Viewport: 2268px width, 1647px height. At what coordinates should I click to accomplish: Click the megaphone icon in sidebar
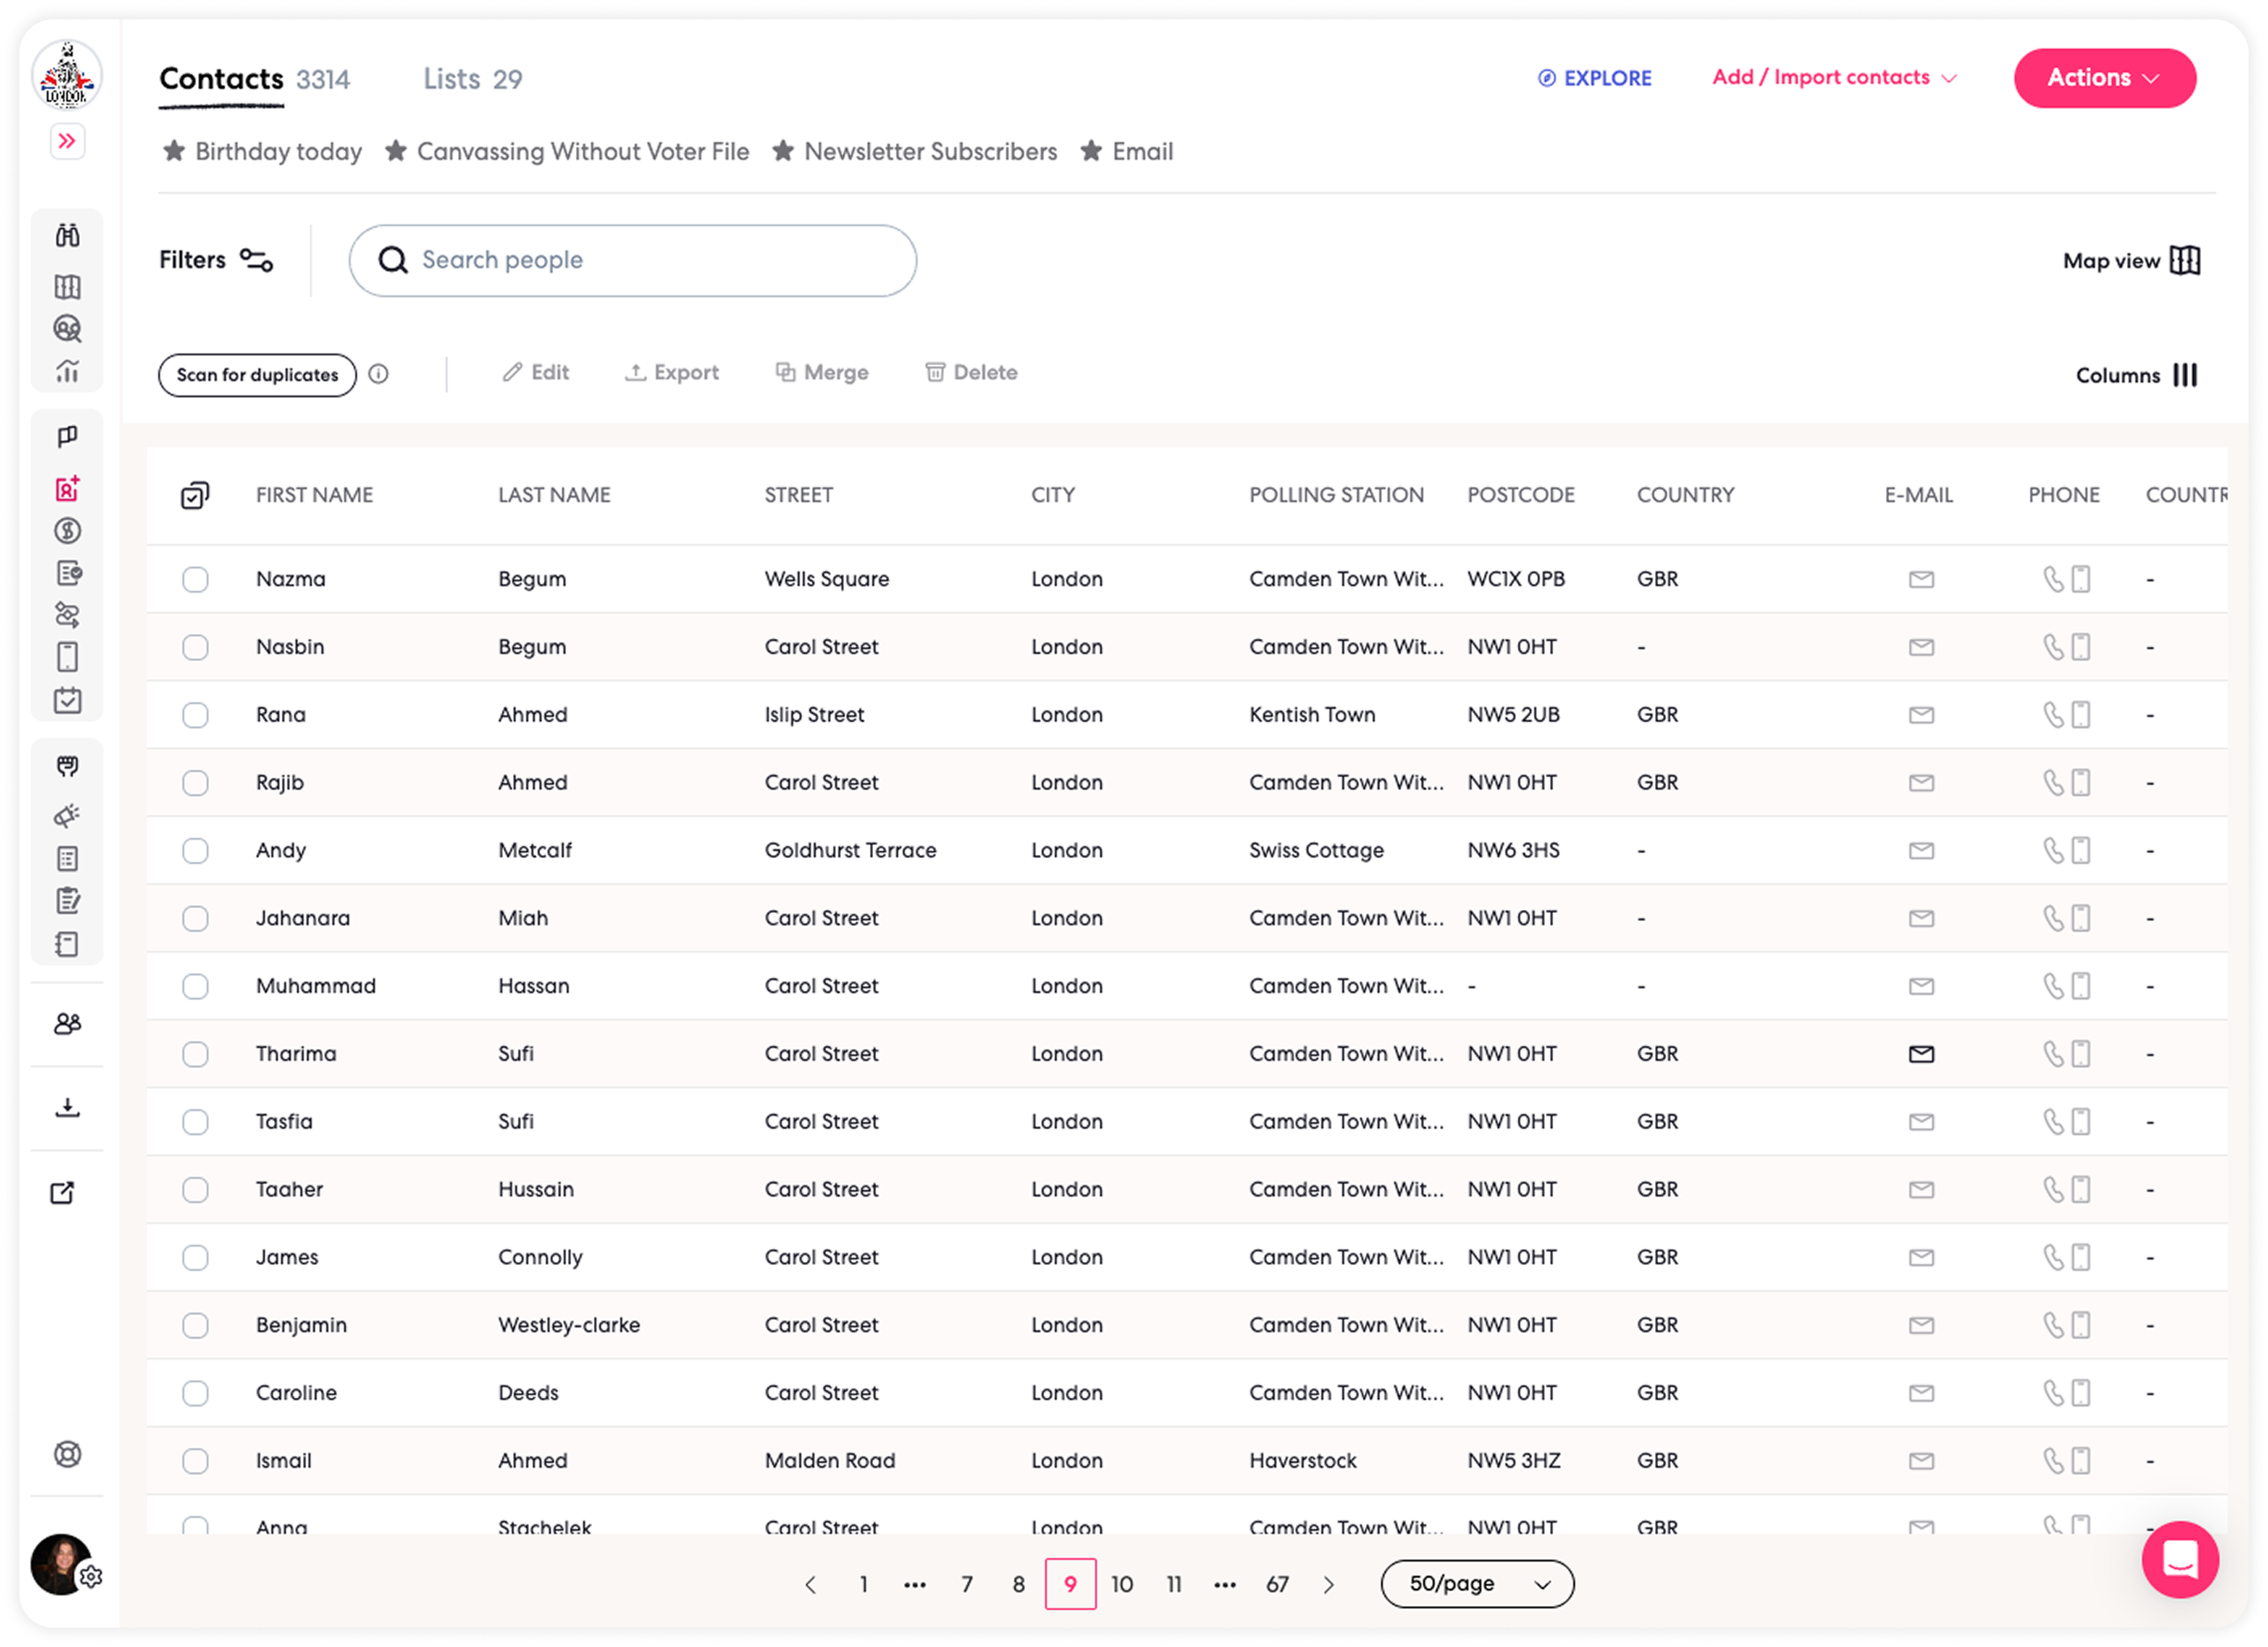click(67, 815)
